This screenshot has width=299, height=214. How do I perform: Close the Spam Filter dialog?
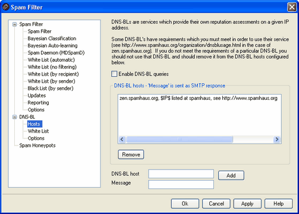coord(292,7)
